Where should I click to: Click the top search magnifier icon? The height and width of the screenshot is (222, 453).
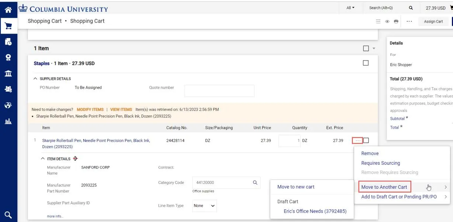coord(411,8)
